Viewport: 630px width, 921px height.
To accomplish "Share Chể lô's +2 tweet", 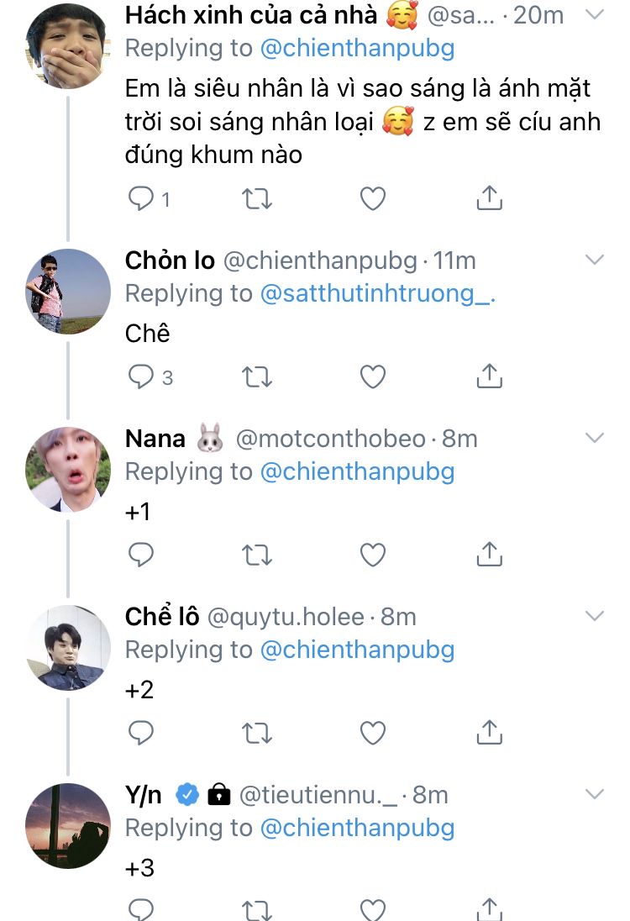I will 489,733.
